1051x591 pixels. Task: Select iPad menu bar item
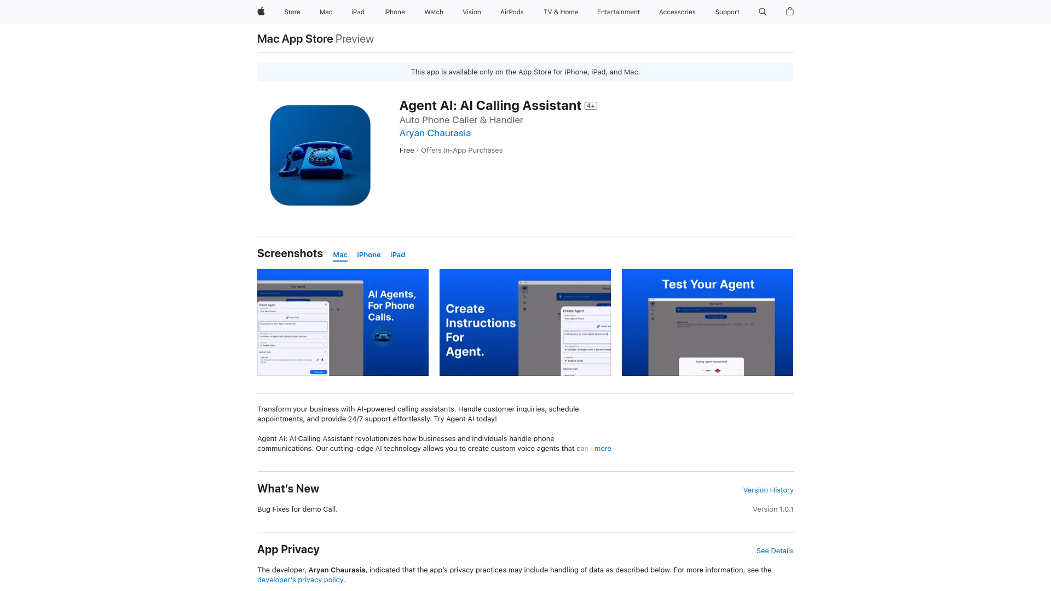[357, 11]
